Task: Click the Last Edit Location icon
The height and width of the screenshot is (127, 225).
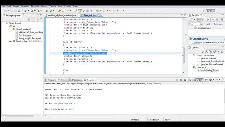Action: click(110, 11)
